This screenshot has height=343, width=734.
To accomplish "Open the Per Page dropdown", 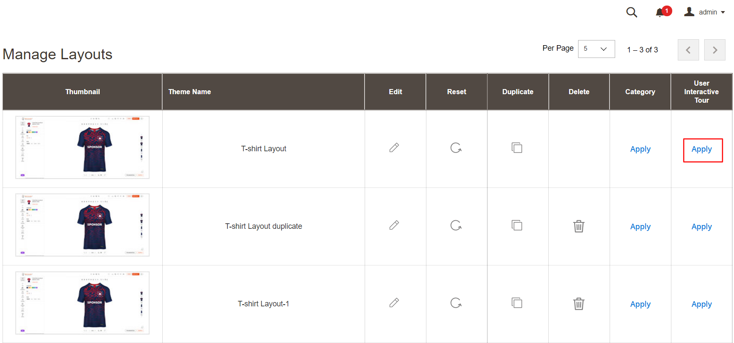I will [x=596, y=49].
